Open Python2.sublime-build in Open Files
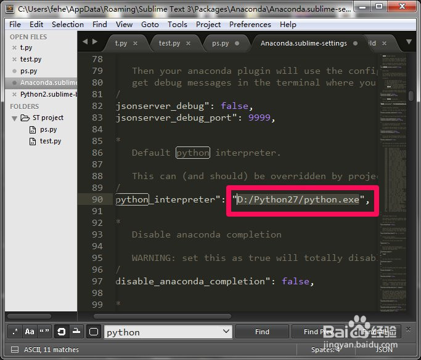 click(x=48, y=94)
